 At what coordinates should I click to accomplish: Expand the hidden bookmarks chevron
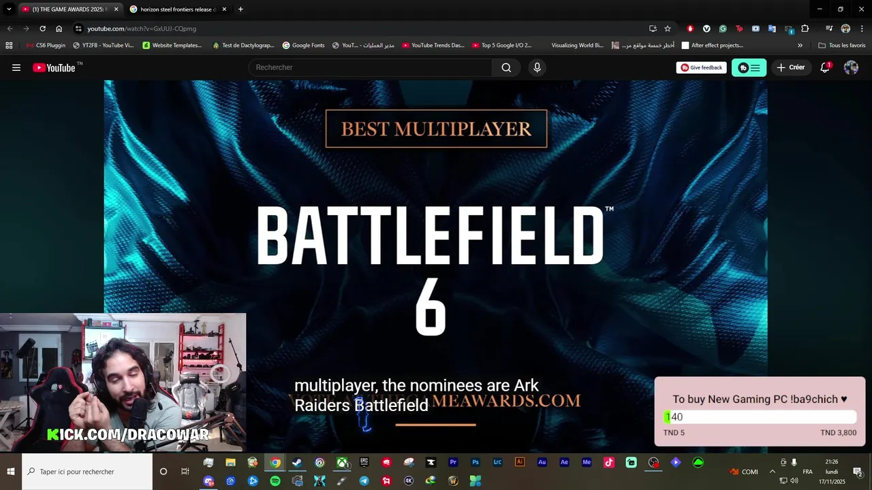point(800,46)
